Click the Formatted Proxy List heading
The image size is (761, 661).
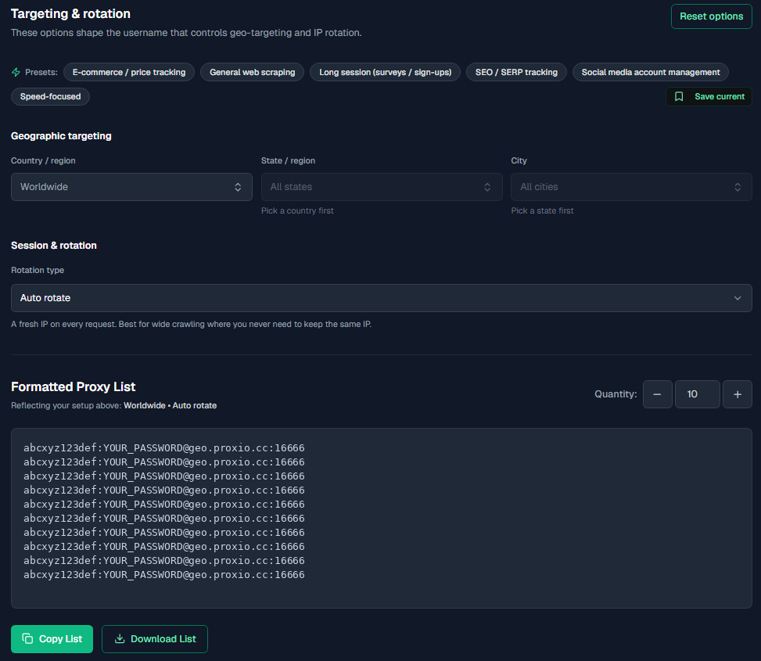pos(74,386)
